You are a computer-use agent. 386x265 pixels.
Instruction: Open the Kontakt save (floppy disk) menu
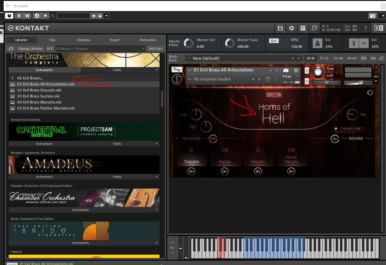click(280, 28)
